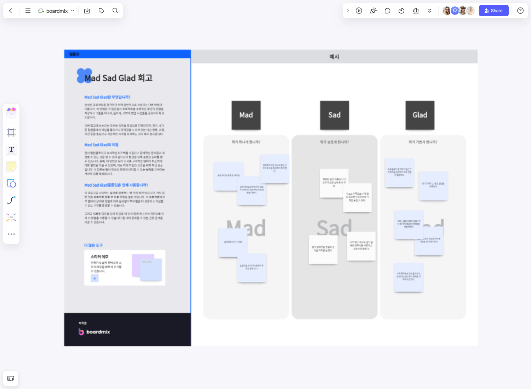
Task: Open the help question mark icon
Action: (520, 11)
